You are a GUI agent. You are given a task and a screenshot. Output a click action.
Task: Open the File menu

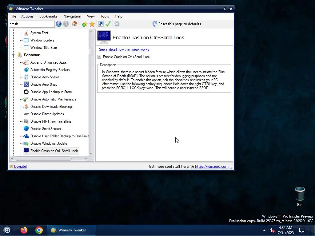pos(13,16)
